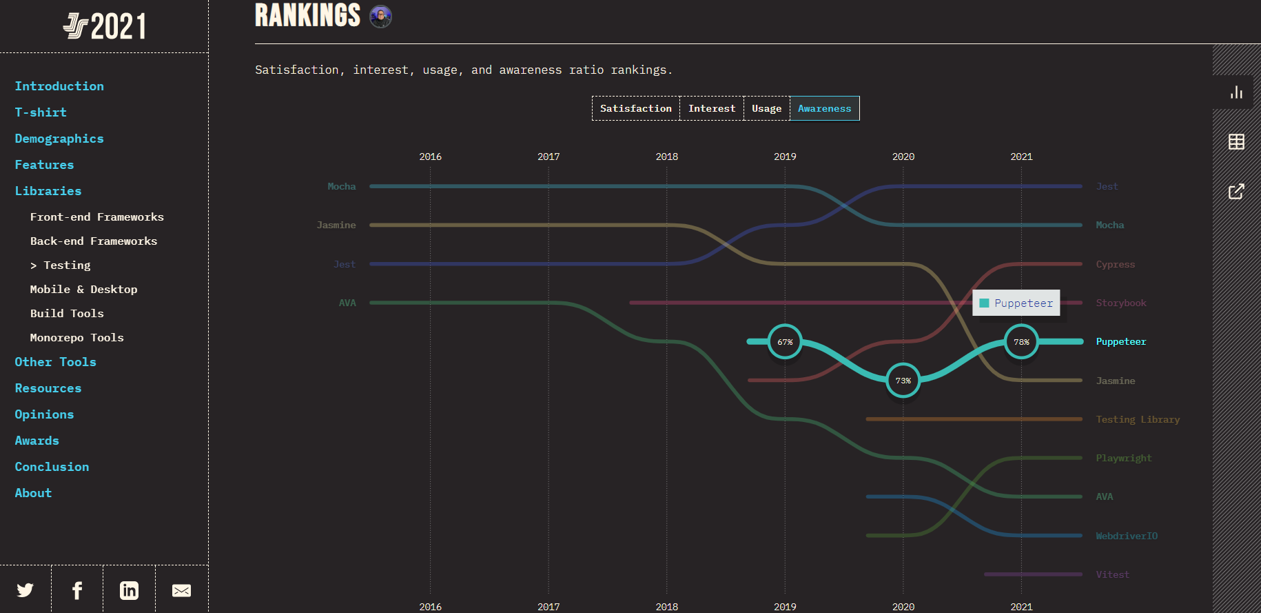Open Monorepo Tools subsection

pos(77,338)
